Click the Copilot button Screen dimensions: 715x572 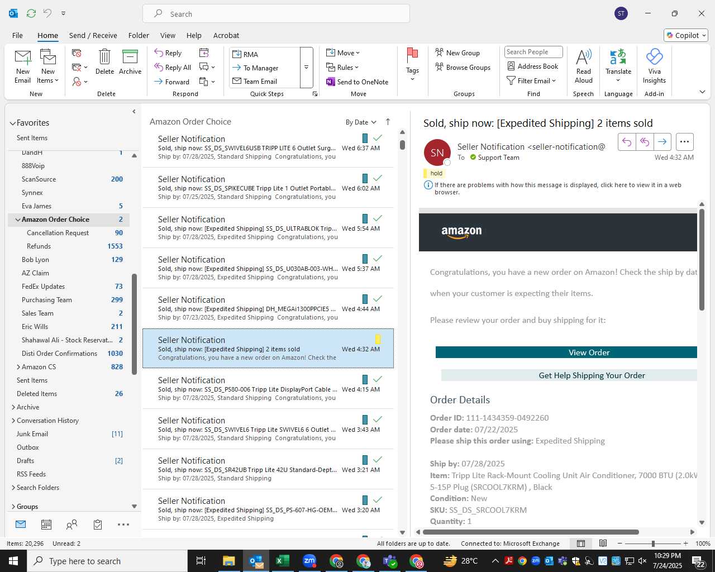686,35
